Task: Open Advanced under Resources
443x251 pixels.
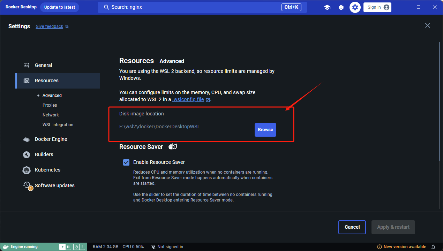Action: [52, 95]
